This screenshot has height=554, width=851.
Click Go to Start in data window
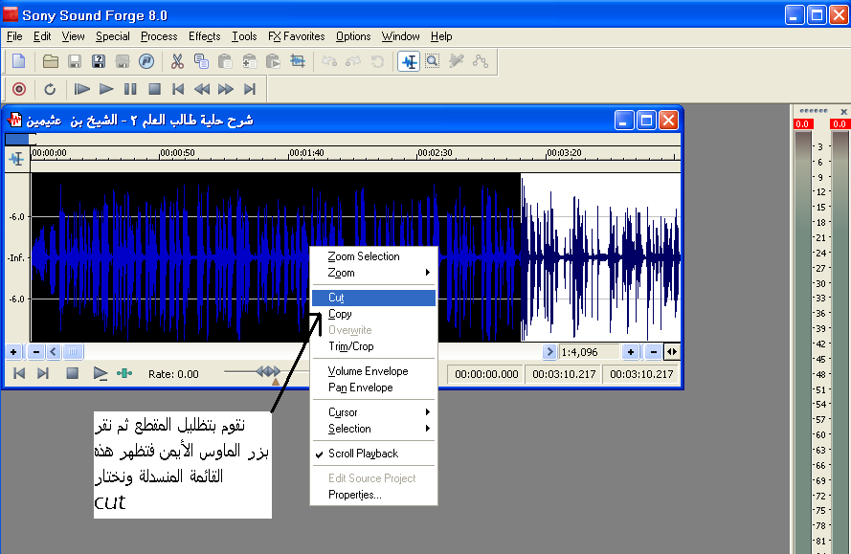point(19,373)
